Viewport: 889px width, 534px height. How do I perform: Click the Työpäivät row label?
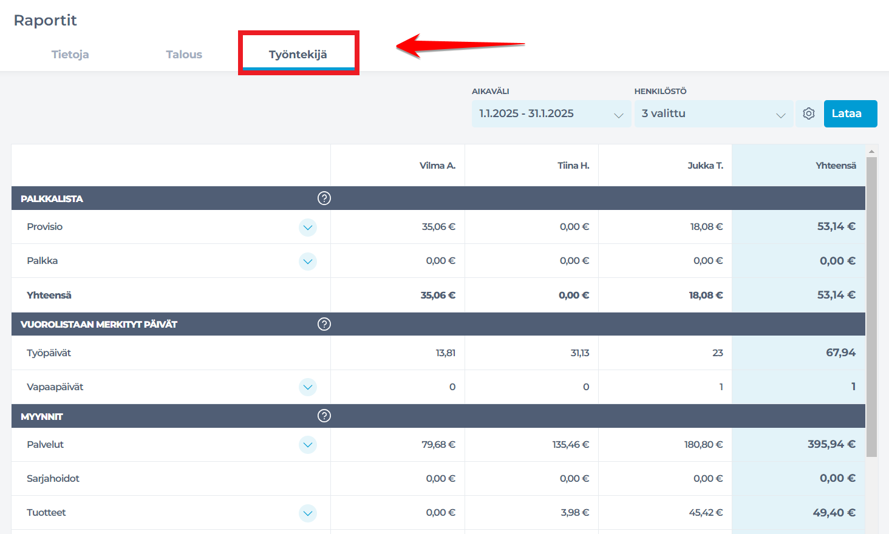[49, 353]
